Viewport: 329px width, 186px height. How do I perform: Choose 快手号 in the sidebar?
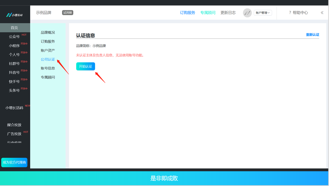tap(14, 82)
